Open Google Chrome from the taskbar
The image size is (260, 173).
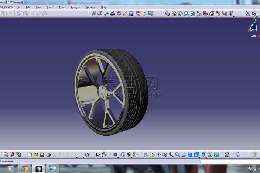[25, 169]
